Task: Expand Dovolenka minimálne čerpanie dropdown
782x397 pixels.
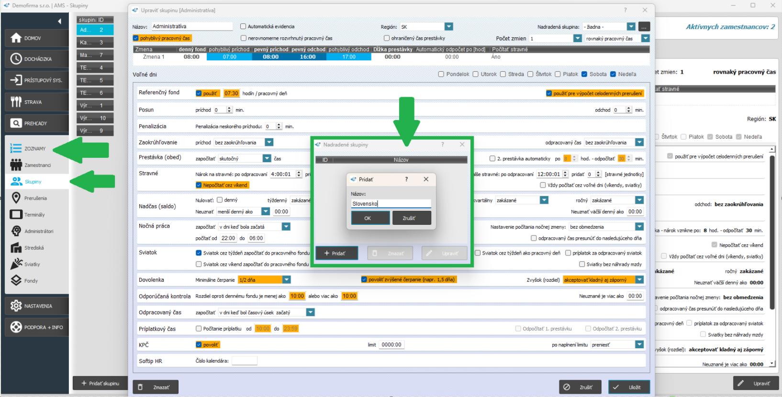Action: [286, 280]
